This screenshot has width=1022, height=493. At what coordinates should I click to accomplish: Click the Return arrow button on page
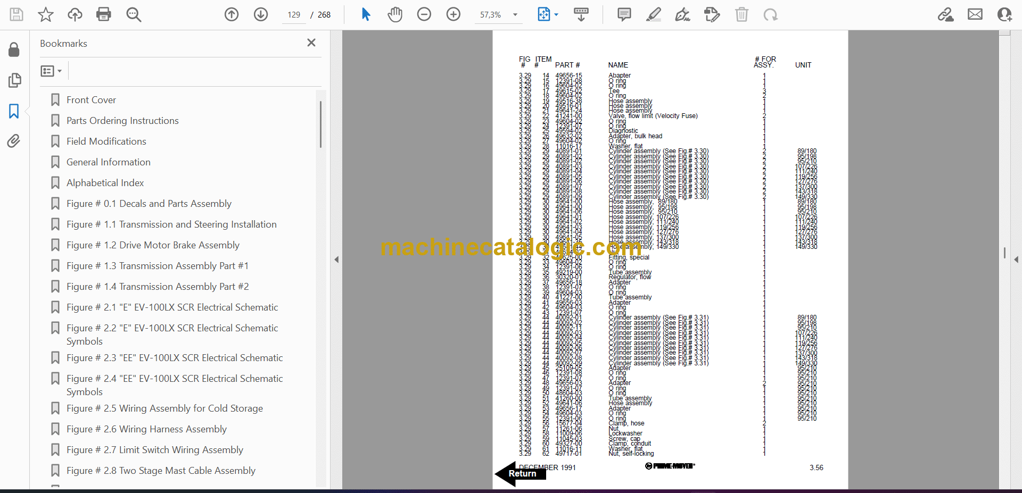coord(520,473)
